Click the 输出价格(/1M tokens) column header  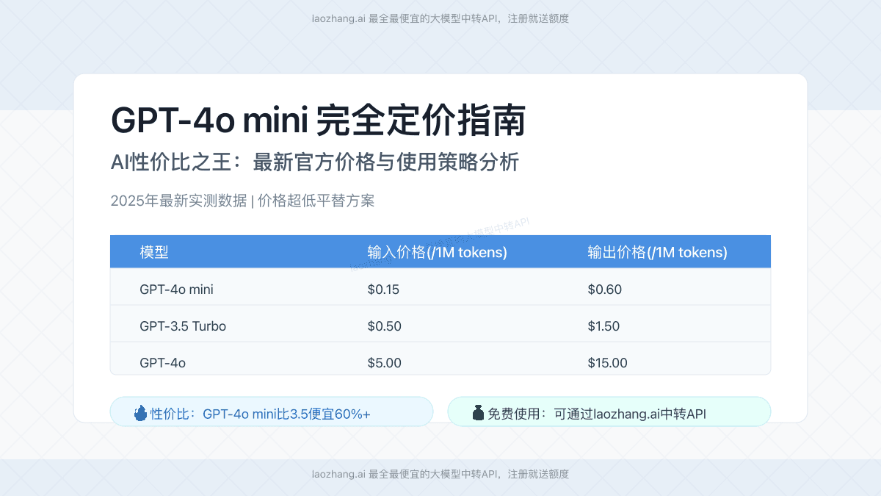click(658, 252)
